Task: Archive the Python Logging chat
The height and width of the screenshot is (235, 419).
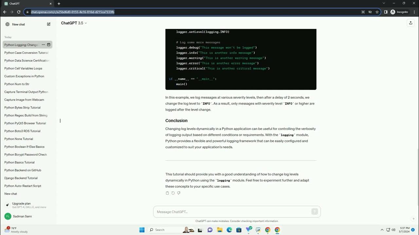Action: [x=49, y=45]
